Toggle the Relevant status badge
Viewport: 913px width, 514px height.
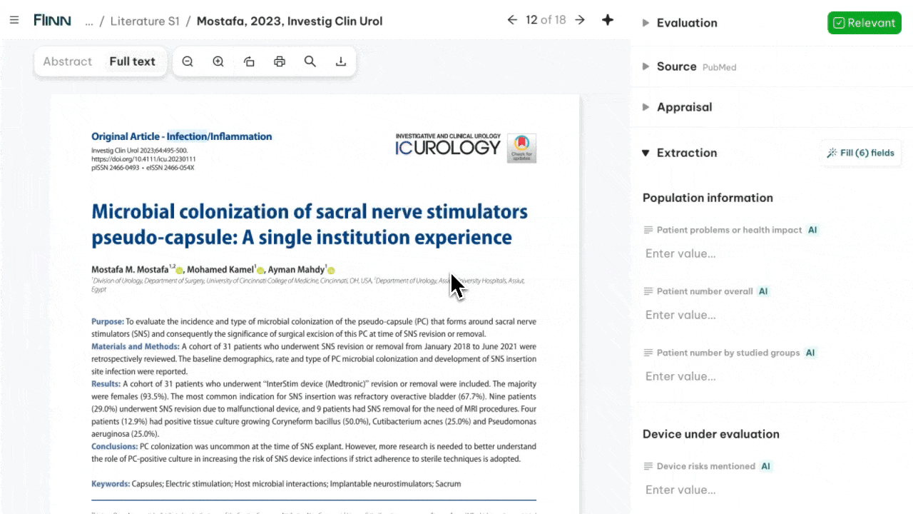[864, 23]
